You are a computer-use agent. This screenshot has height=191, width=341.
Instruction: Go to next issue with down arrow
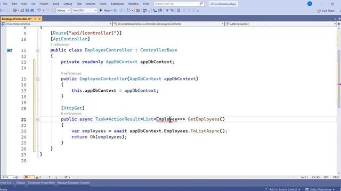pos(56,177)
